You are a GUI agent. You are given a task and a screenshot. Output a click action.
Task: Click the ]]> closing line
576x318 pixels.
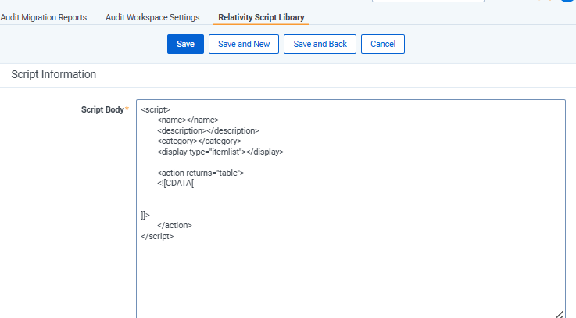click(x=145, y=215)
